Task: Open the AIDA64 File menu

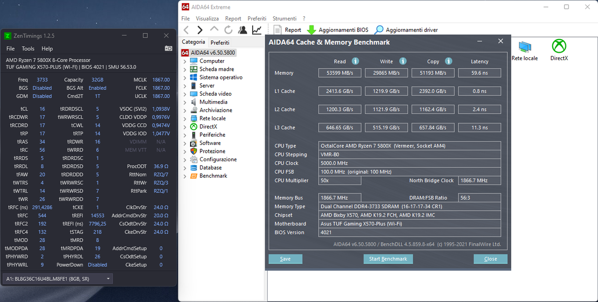Action: [185, 19]
